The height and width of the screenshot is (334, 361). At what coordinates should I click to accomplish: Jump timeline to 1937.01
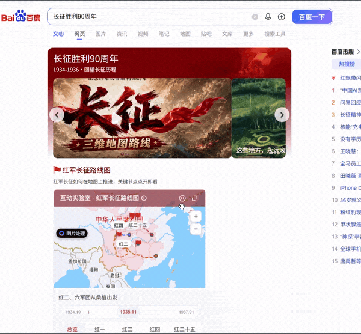(x=187, y=312)
